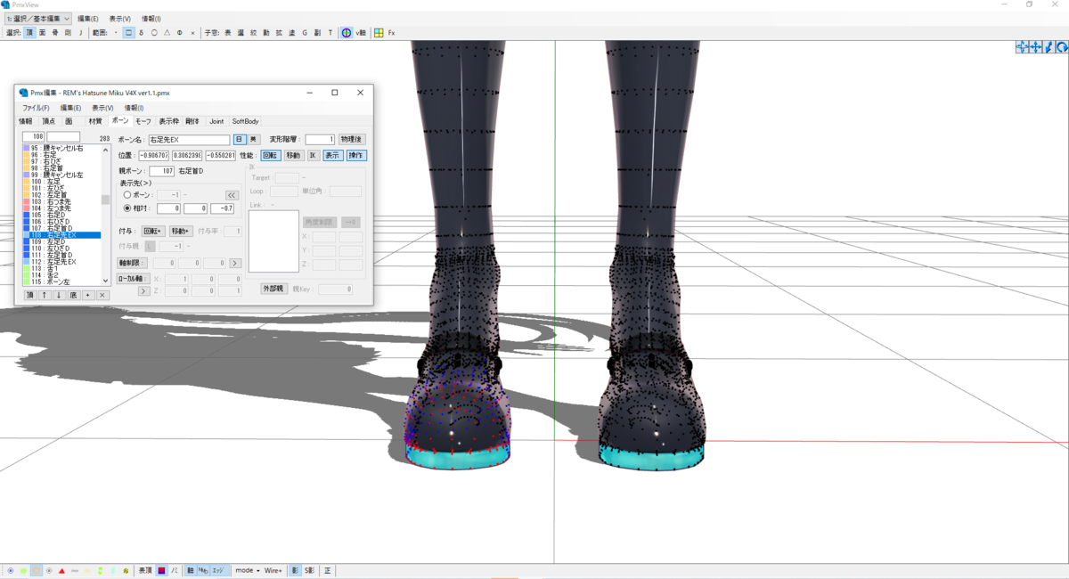
Task: Switch to the Joint tab
Action: [x=216, y=121]
